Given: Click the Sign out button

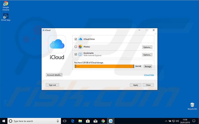Looking at the screenshot, I should [52, 85].
